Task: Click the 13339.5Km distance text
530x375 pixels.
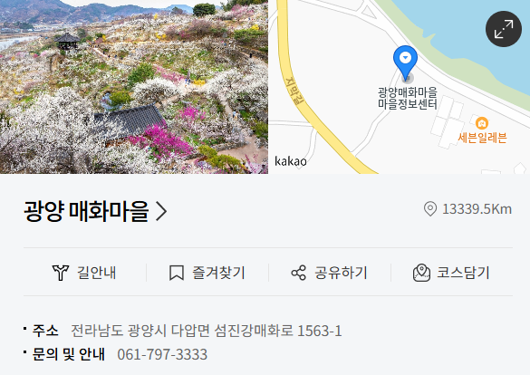Action: point(477,209)
